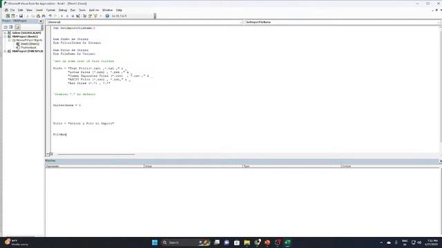Click the View Microsoft Excel toolbar icon

pyautogui.click(x=8, y=16)
